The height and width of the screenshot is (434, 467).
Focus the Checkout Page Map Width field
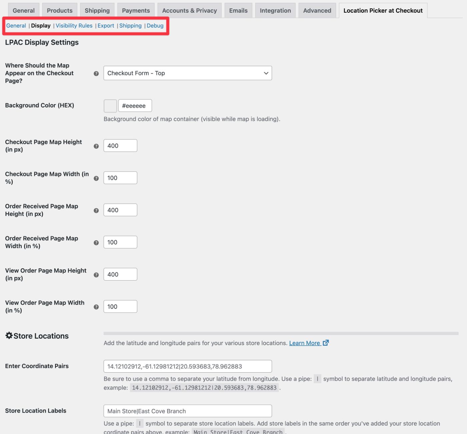[x=120, y=178]
